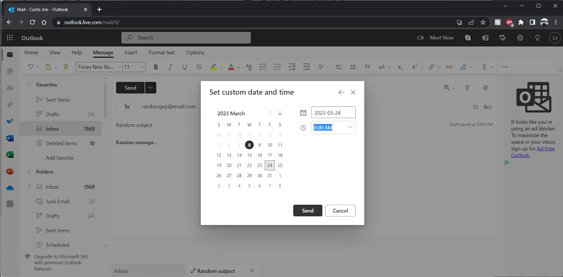The image size is (563, 277).
Task: Open the app launcher waffle icon
Action: 9,38
